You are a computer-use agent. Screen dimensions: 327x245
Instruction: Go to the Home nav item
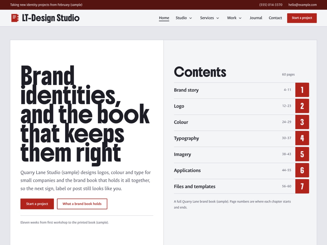[164, 18]
